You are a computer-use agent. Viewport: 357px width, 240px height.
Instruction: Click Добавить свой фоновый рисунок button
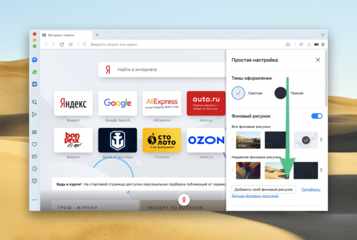pos(264,189)
